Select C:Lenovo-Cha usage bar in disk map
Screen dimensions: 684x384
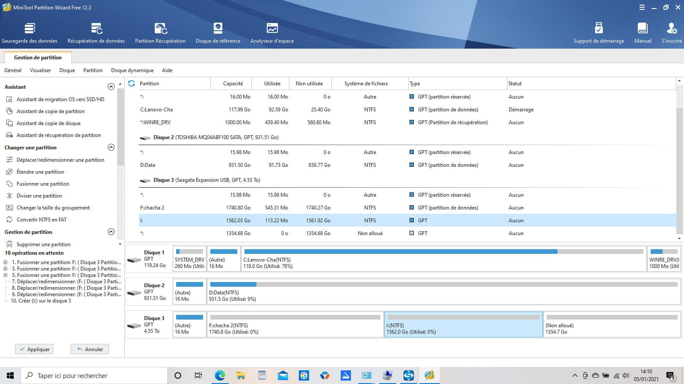click(444, 252)
